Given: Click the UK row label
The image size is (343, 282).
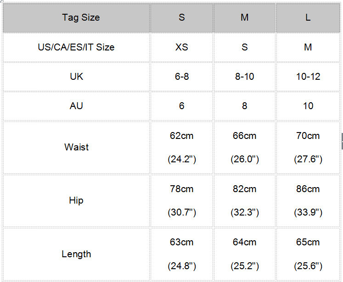Looking at the screenshot, I should [76, 77].
